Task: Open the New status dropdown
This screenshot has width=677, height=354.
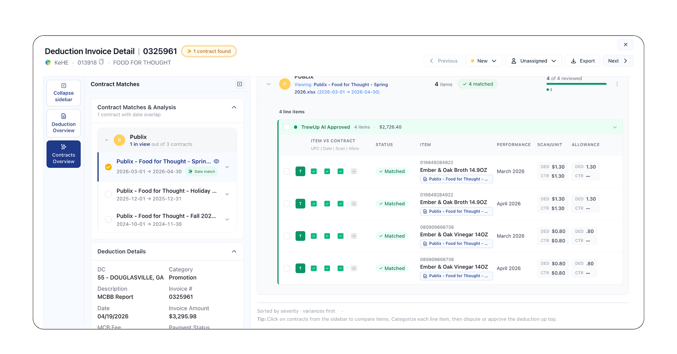Action: coord(484,61)
